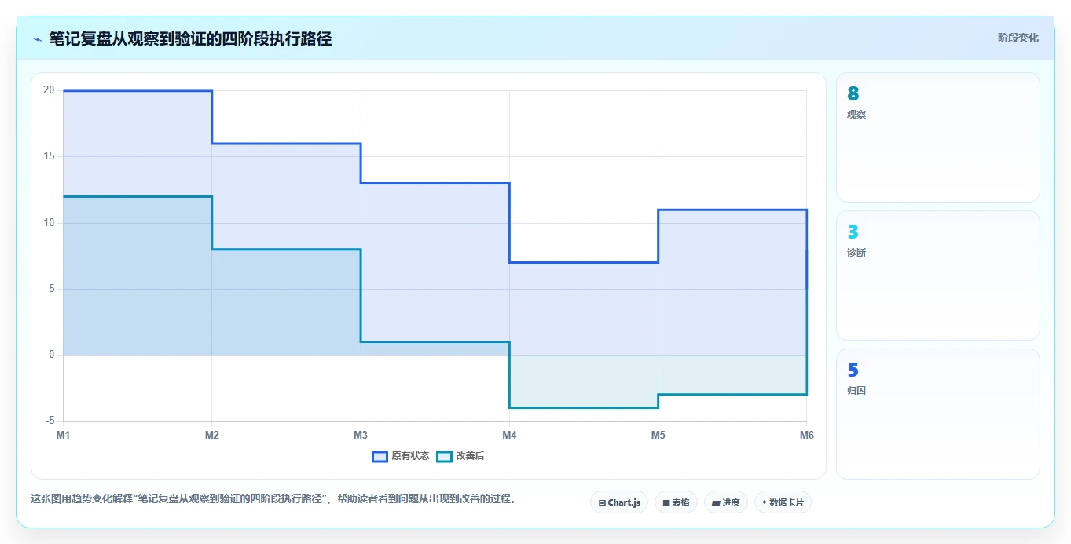Open the 诊断 data card
1071x544 pixels.
[x=938, y=276]
